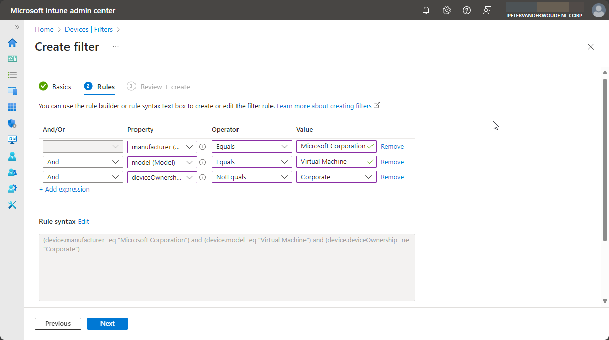
Task: Show info for manufacturer property
Action: pos(202,147)
